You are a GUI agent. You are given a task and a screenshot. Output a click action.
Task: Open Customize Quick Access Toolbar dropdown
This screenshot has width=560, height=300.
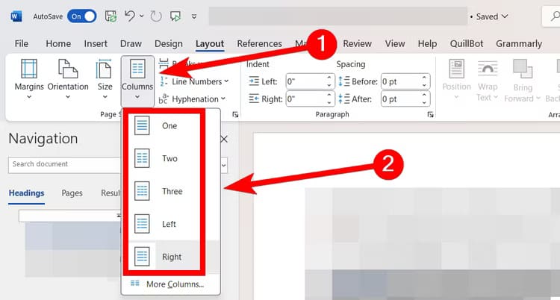tap(194, 16)
